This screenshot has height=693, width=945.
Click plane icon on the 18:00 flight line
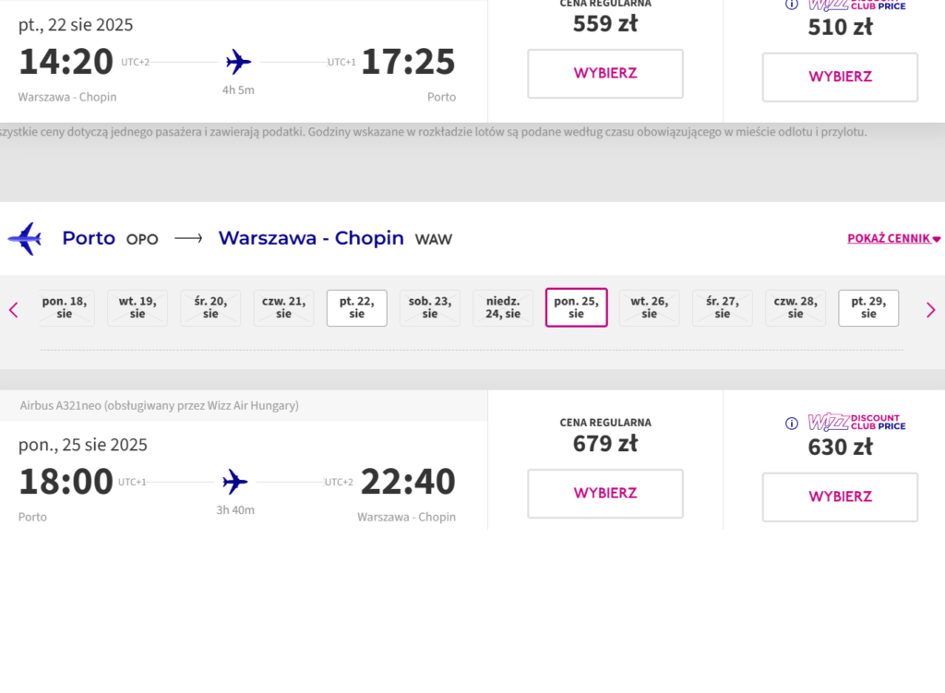coord(235,482)
